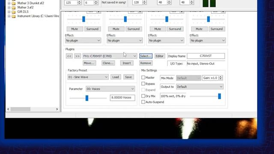Screen dimensions: 274x154
Task: Expand the Instrument Library tree node
Action: click(x=9, y=16)
